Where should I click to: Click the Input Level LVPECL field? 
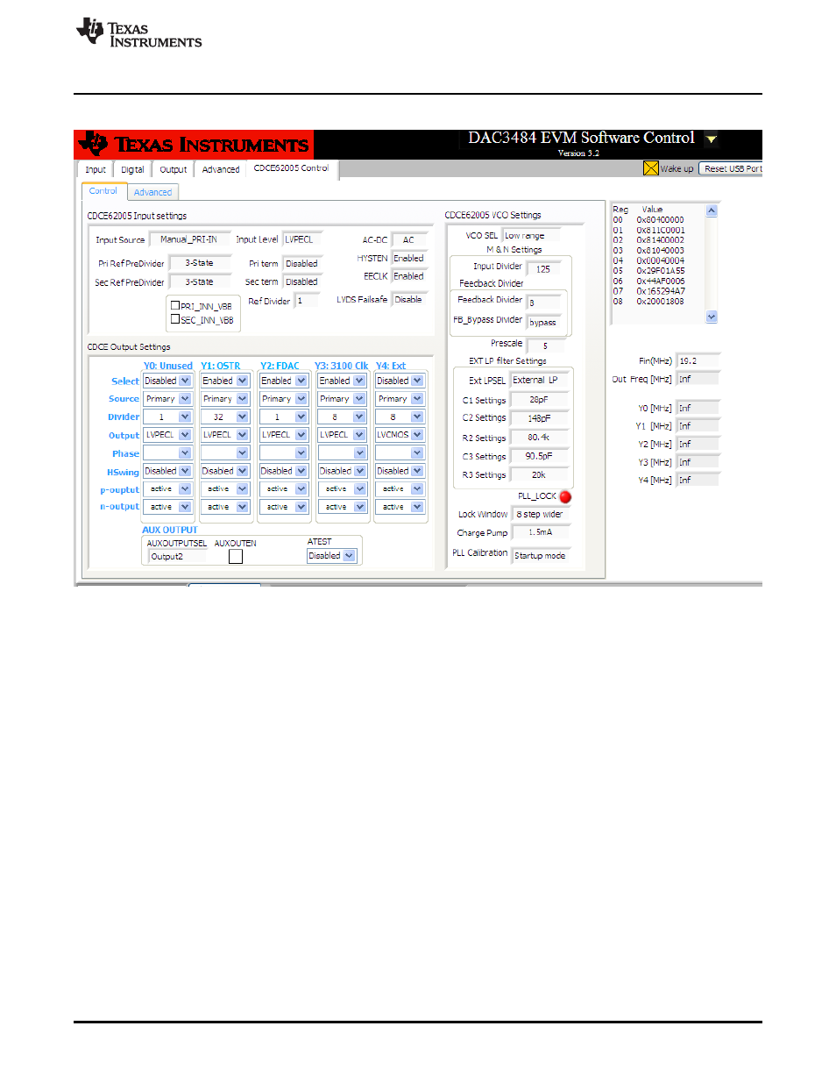[x=302, y=239]
